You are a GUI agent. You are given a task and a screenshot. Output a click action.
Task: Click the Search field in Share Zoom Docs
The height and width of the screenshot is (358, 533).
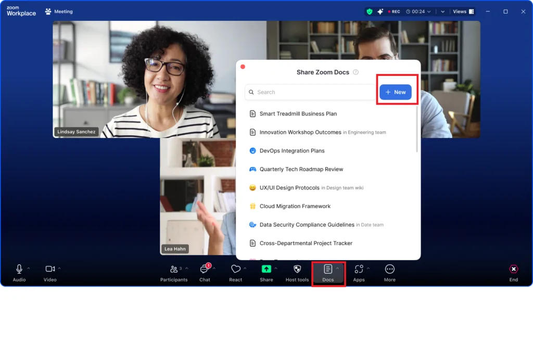point(310,92)
